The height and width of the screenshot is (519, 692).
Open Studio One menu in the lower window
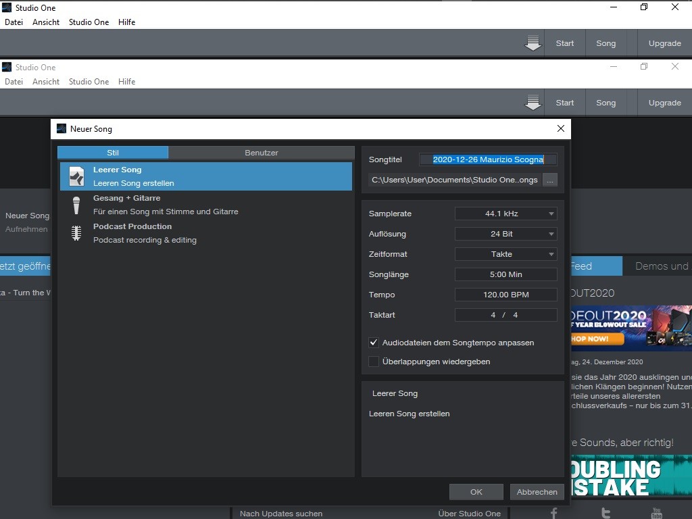click(x=89, y=82)
